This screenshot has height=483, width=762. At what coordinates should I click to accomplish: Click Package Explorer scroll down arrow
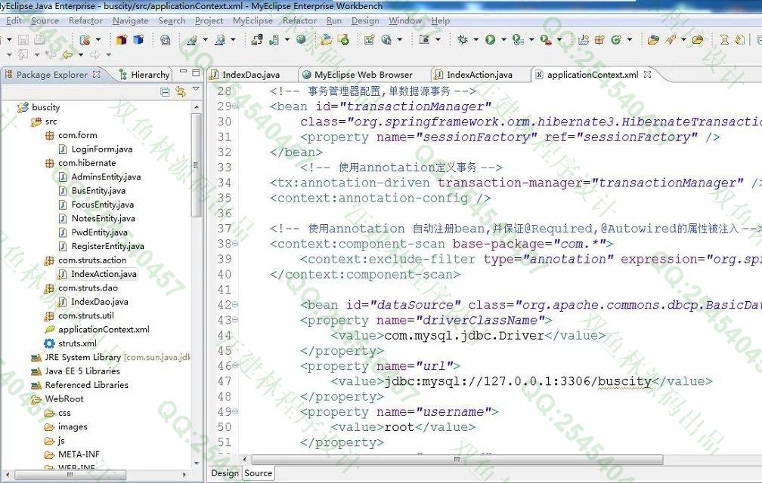[197, 463]
